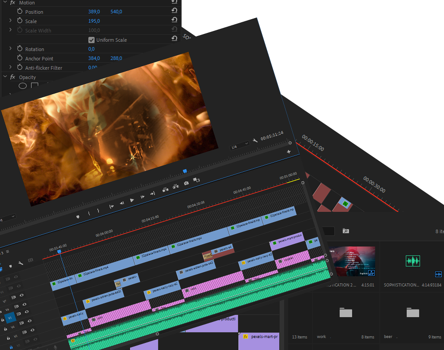Expand the Scale property

[x=10, y=21]
